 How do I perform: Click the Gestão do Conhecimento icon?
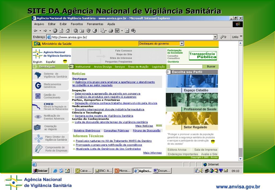click(x=38, y=96)
